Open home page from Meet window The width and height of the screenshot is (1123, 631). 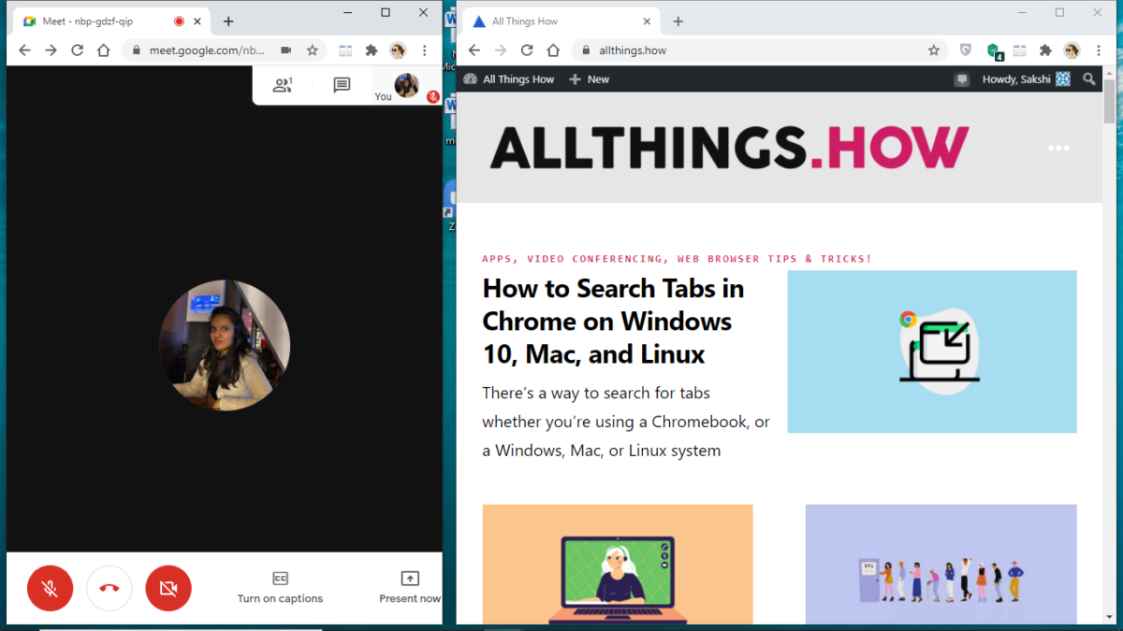tap(104, 50)
